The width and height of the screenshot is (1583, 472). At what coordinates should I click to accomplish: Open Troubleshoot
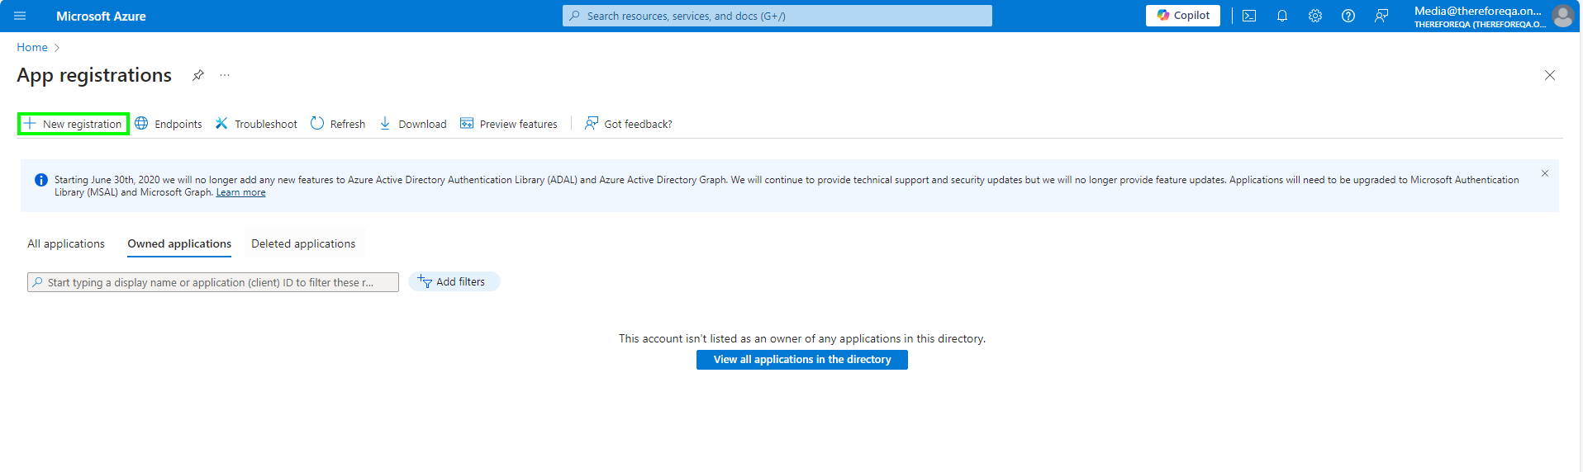(256, 124)
